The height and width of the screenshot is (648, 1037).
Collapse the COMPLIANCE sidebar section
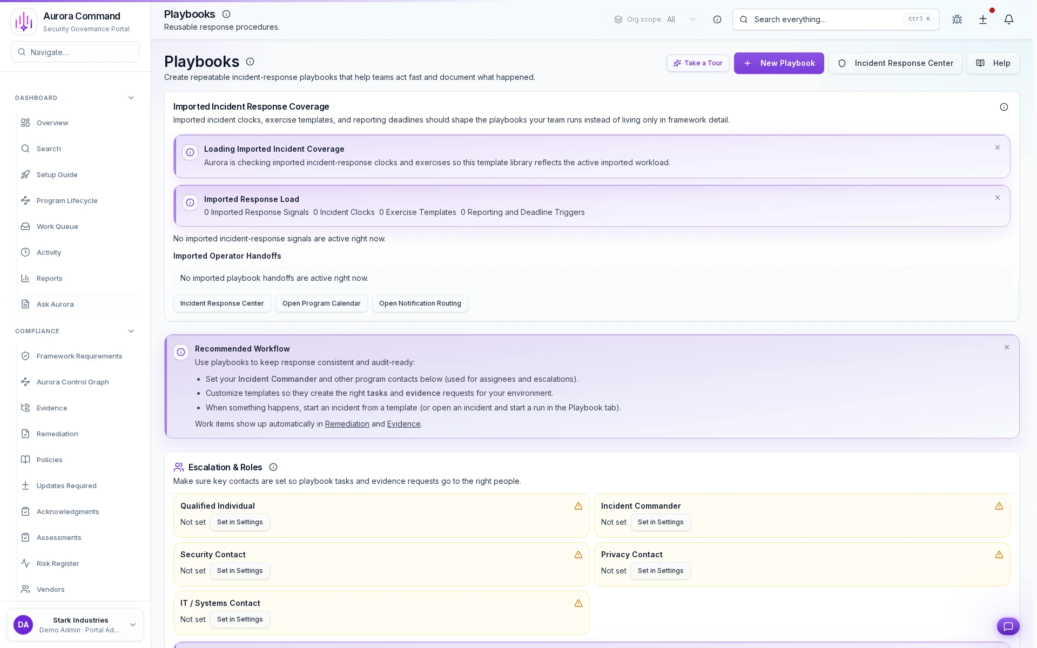pyautogui.click(x=131, y=330)
